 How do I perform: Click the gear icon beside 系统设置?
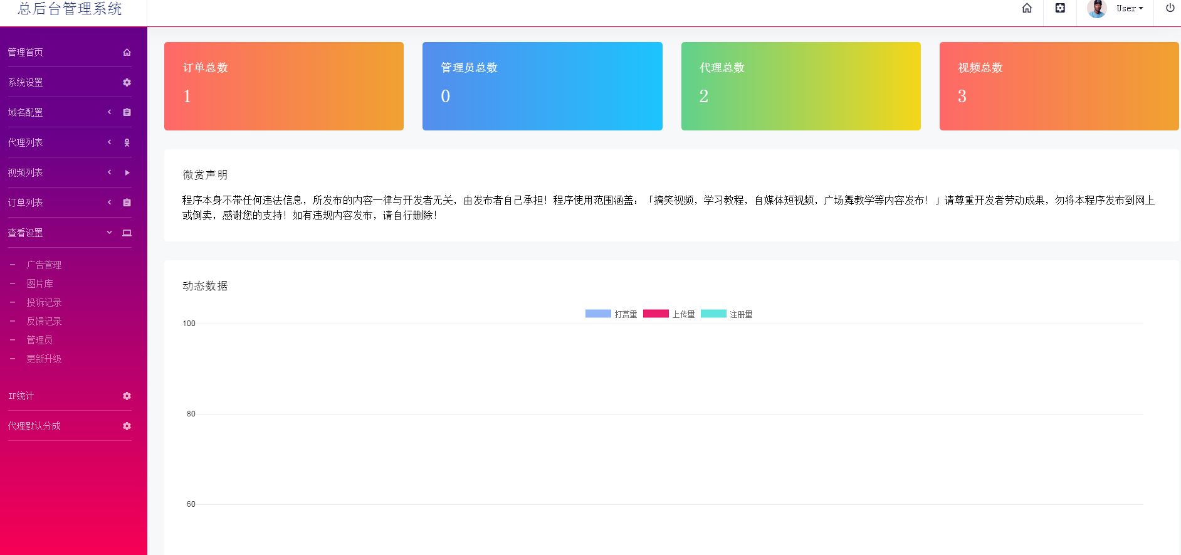[x=127, y=82]
